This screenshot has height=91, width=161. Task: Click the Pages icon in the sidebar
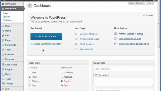point(3,40)
